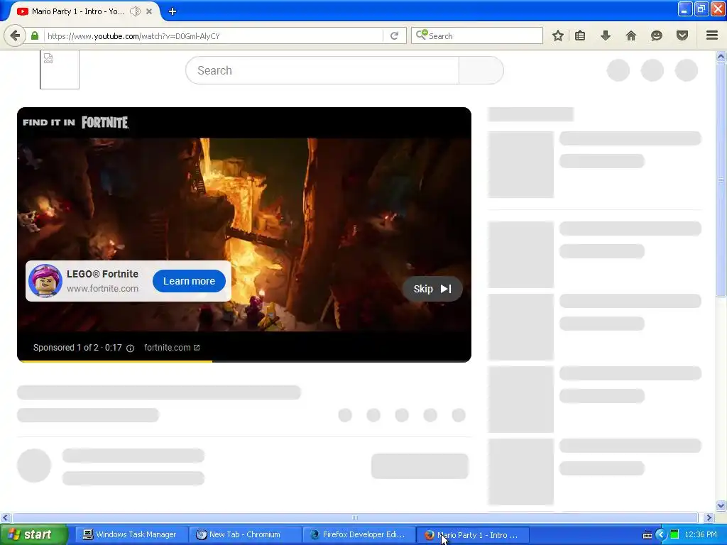727x545 pixels.
Task: Open the Hello chat smiley icon
Action: pyautogui.click(x=657, y=35)
